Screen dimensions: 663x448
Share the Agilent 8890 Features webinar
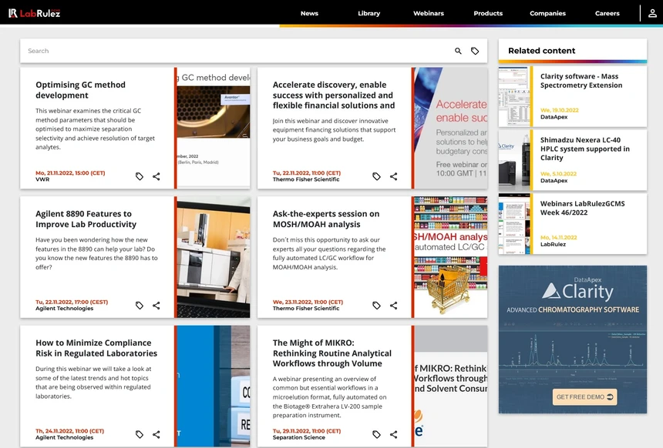pos(156,306)
